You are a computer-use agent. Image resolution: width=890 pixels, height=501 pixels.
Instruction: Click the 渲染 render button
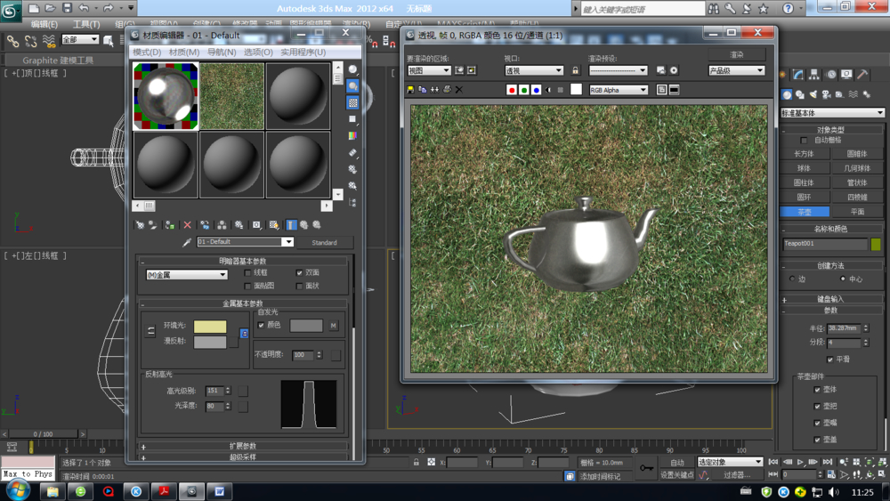point(737,55)
